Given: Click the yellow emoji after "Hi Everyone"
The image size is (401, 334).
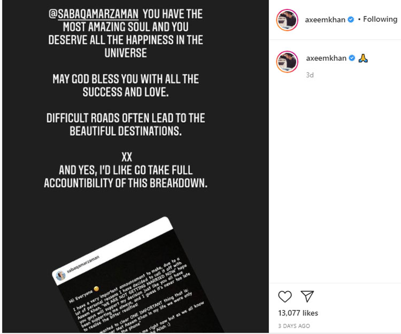Looking at the screenshot, I should pos(97,289).
